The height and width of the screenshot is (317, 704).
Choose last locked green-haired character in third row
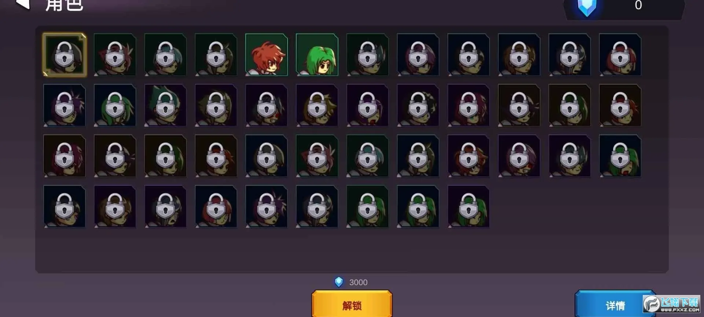620,156
